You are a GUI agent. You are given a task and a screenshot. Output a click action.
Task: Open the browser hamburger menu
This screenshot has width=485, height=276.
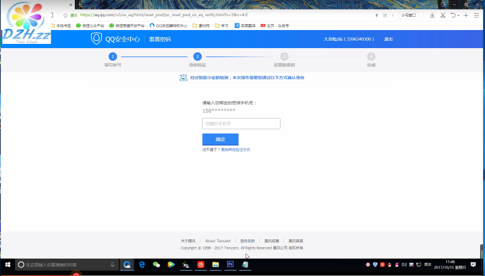coord(477,15)
